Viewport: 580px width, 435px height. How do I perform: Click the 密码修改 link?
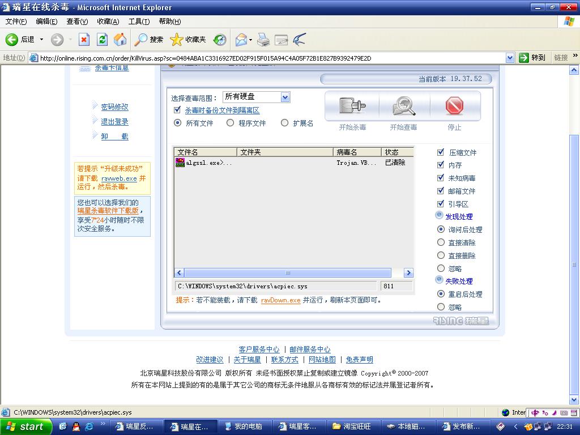(114, 107)
